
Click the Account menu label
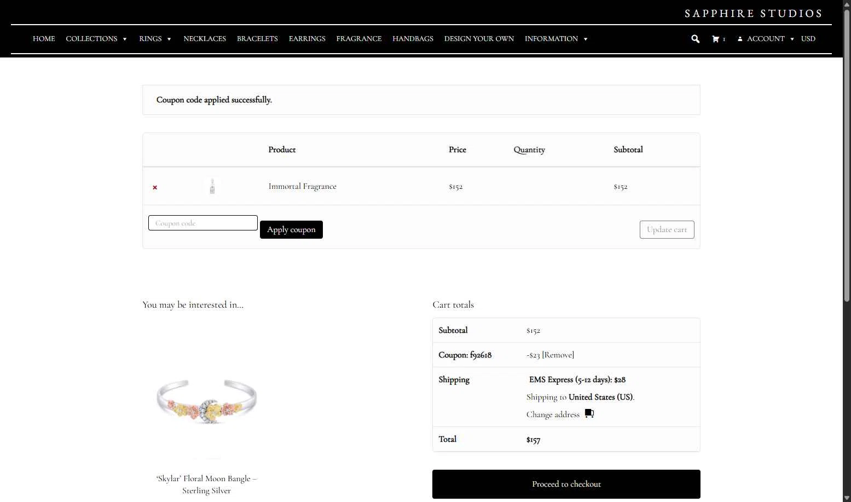tap(766, 39)
